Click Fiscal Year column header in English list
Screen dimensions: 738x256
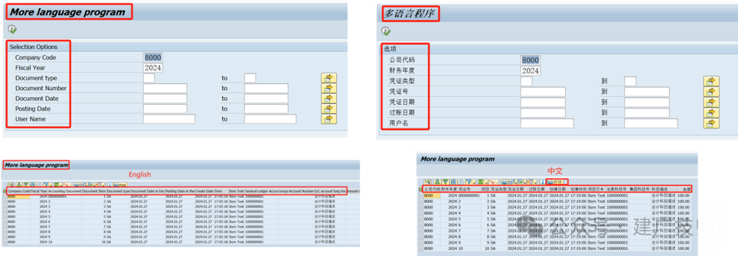click(x=39, y=191)
